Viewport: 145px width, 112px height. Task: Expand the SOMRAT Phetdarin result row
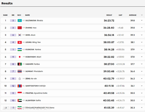(x=142, y=71)
